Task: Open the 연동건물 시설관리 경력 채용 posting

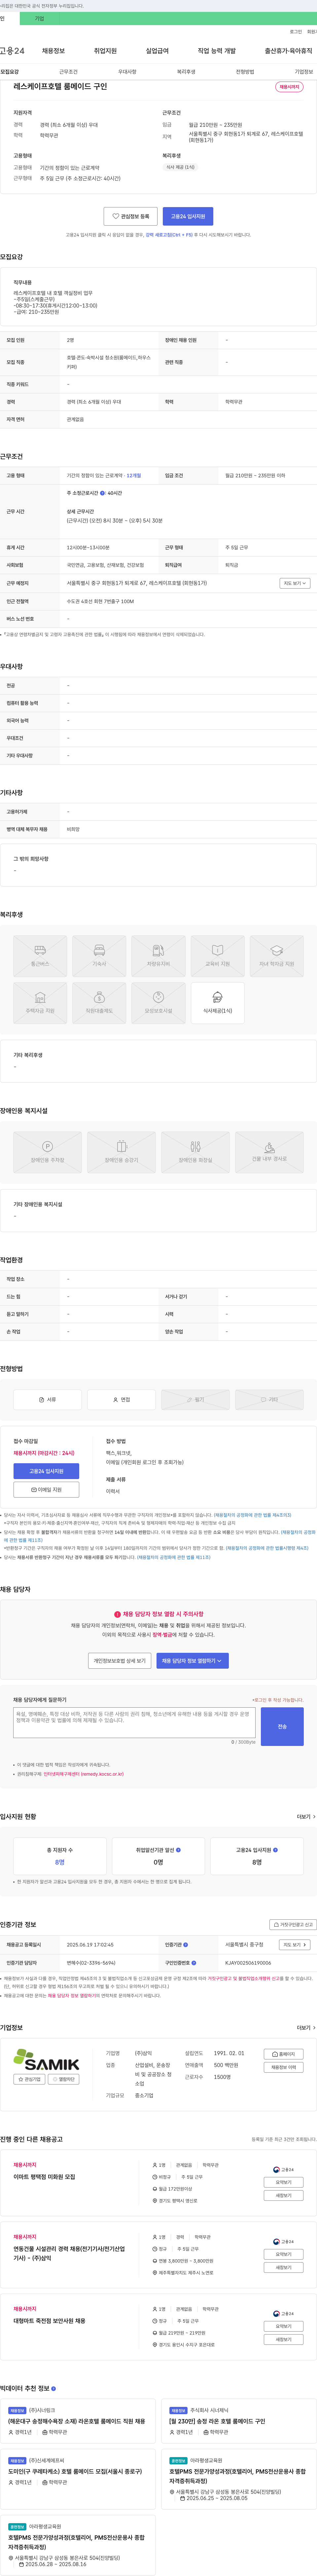Action: click(x=69, y=2254)
